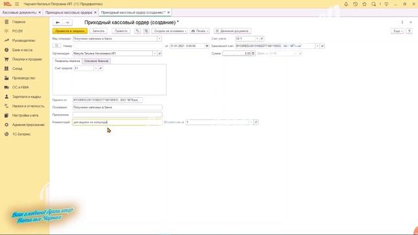
Task: Open 1С-Битрикс section in sidebar
Action: (22, 134)
